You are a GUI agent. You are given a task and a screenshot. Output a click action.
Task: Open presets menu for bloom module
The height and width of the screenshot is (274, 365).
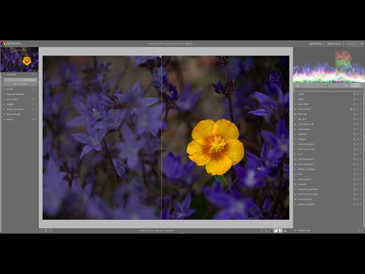[360, 99]
